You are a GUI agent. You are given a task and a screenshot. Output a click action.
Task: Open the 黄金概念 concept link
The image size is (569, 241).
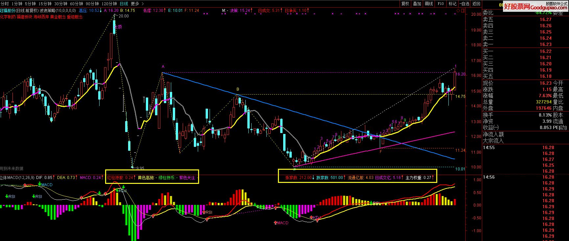[x=58, y=17]
